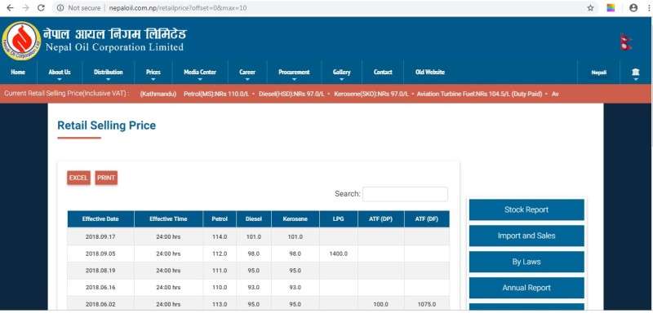The image size is (653, 313).
Task: Open the colorful extension icon in toolbar
Action: click(x=611, y=8)
